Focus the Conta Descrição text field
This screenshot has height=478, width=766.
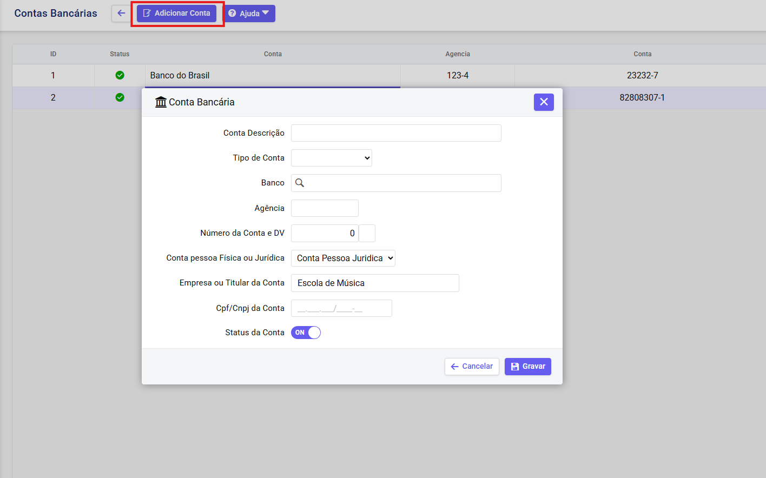coord(396,133)
